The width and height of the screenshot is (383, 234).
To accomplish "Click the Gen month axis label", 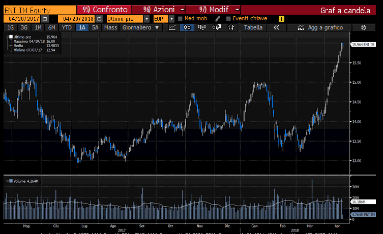I will click(x=254, y=226).
